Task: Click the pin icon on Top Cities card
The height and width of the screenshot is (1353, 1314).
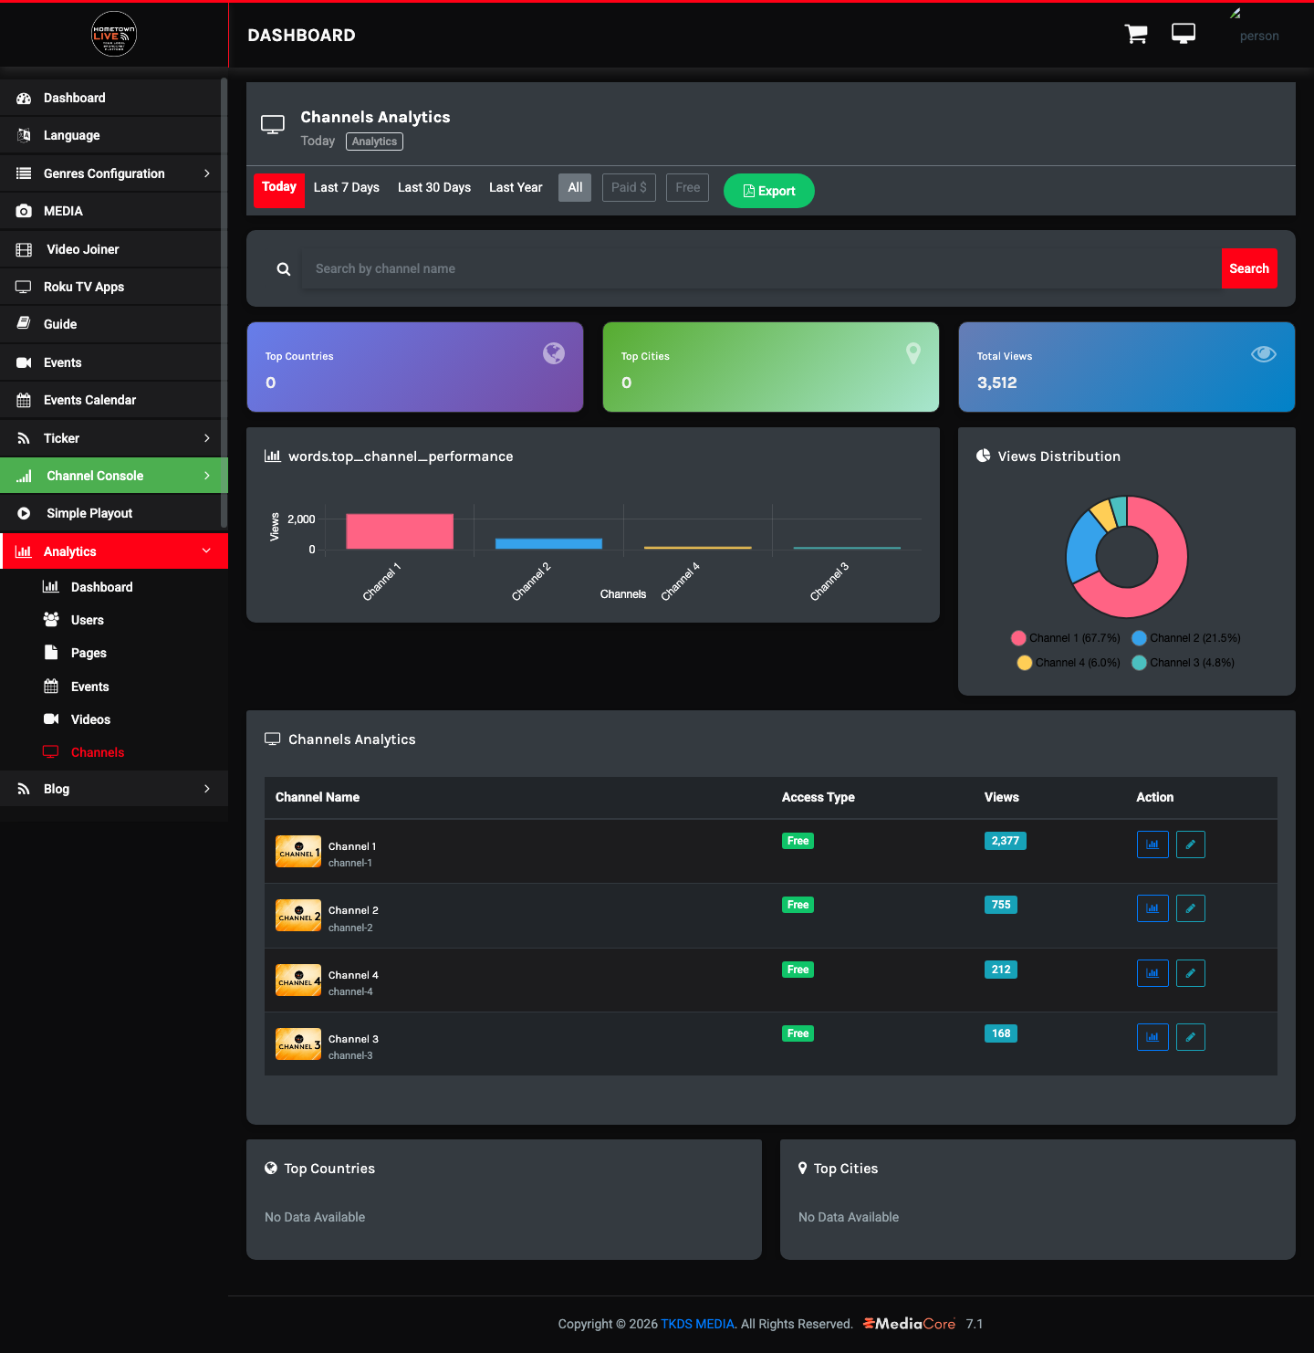Action: [x=912, y=353]
